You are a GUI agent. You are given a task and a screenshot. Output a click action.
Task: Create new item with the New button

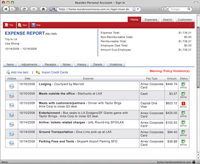pos(23,25)
